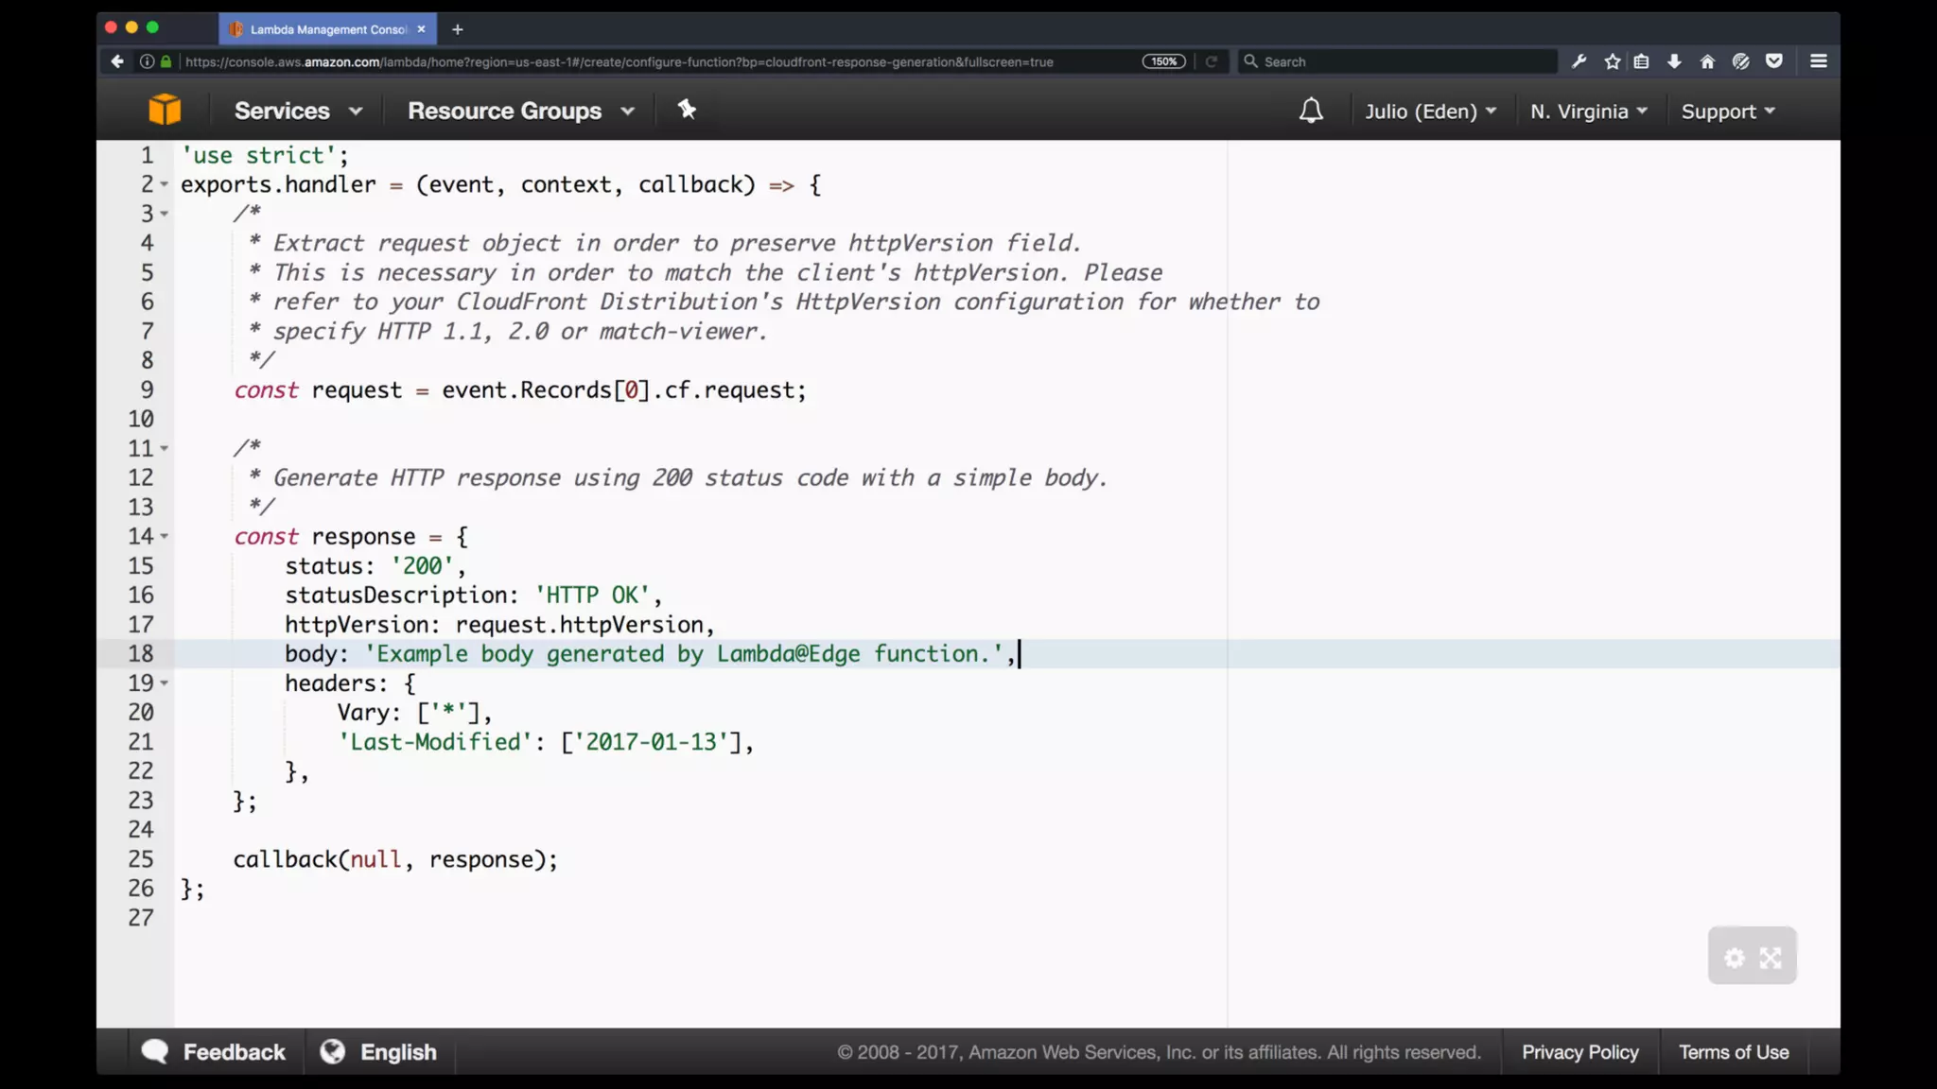Change language via English button
This screenshot has height=1089, width=1937.
tap(379, 1052)
